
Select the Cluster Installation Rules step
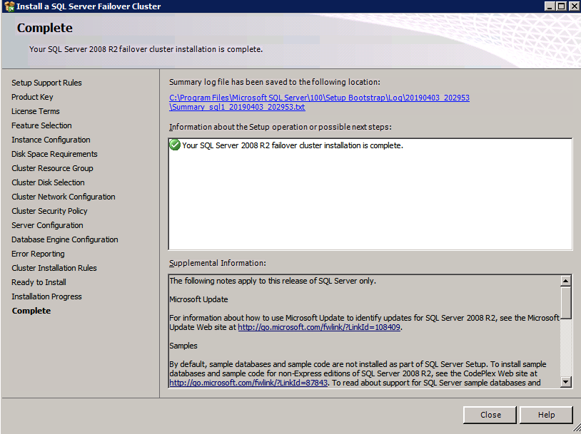coord(54,268)
